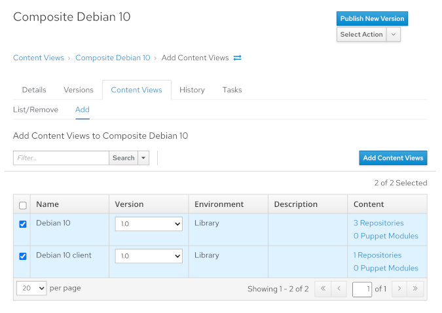Uncheck the Debian 10 client row checkbox

[x=23, y=256]
